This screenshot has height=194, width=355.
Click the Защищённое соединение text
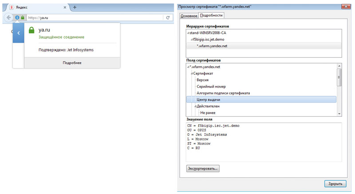[61, 37]
